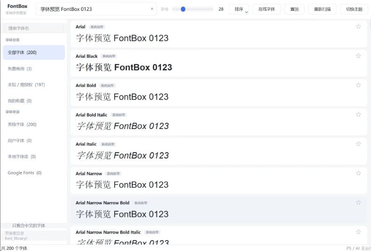Image resolution: width=371 pixels, height=251 pixels.
Task: Click the FontBox logo title
Action: (x=17, y=6)
